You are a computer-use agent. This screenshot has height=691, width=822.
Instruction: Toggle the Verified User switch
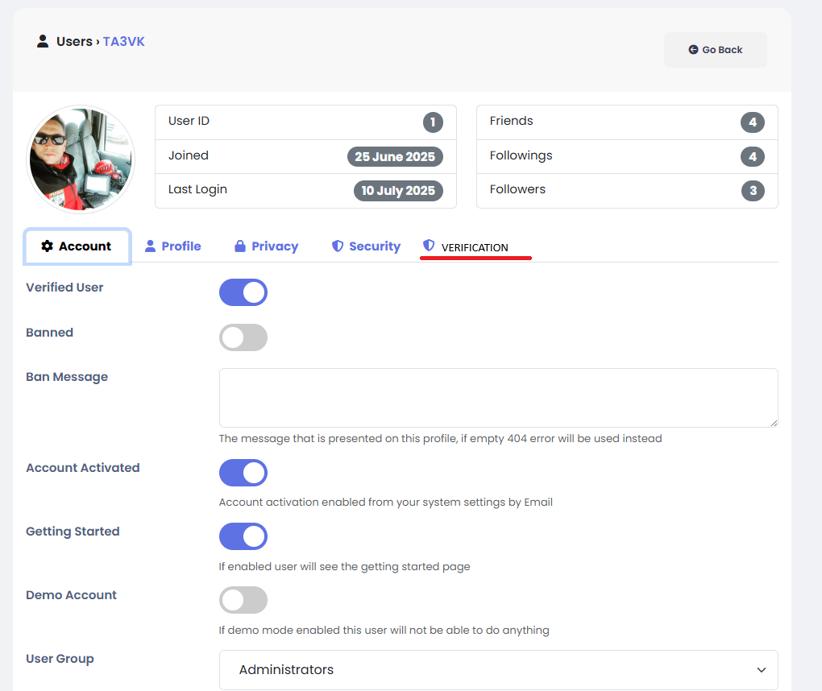point(243,292)
